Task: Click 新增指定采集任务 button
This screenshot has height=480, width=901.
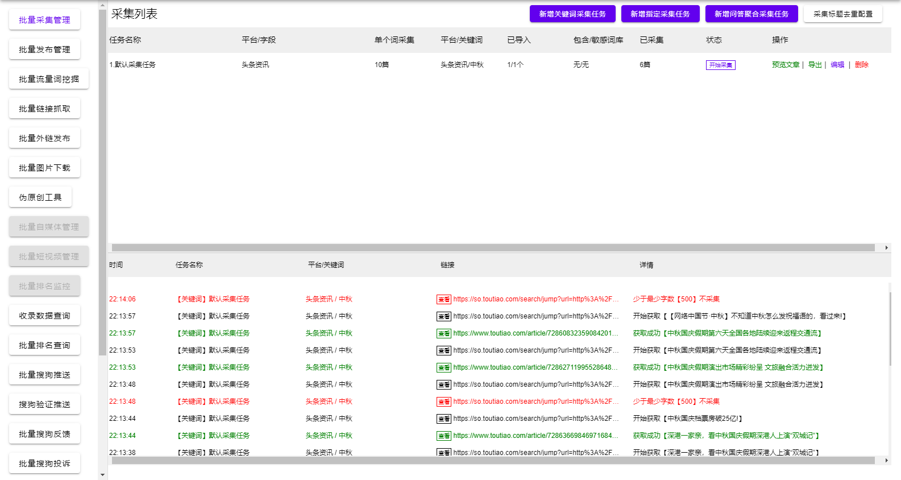Action: 660,14
